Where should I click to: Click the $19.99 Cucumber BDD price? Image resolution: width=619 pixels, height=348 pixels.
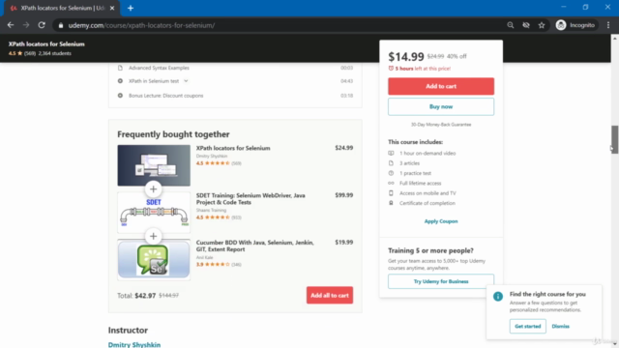click(x=344, y=243)
